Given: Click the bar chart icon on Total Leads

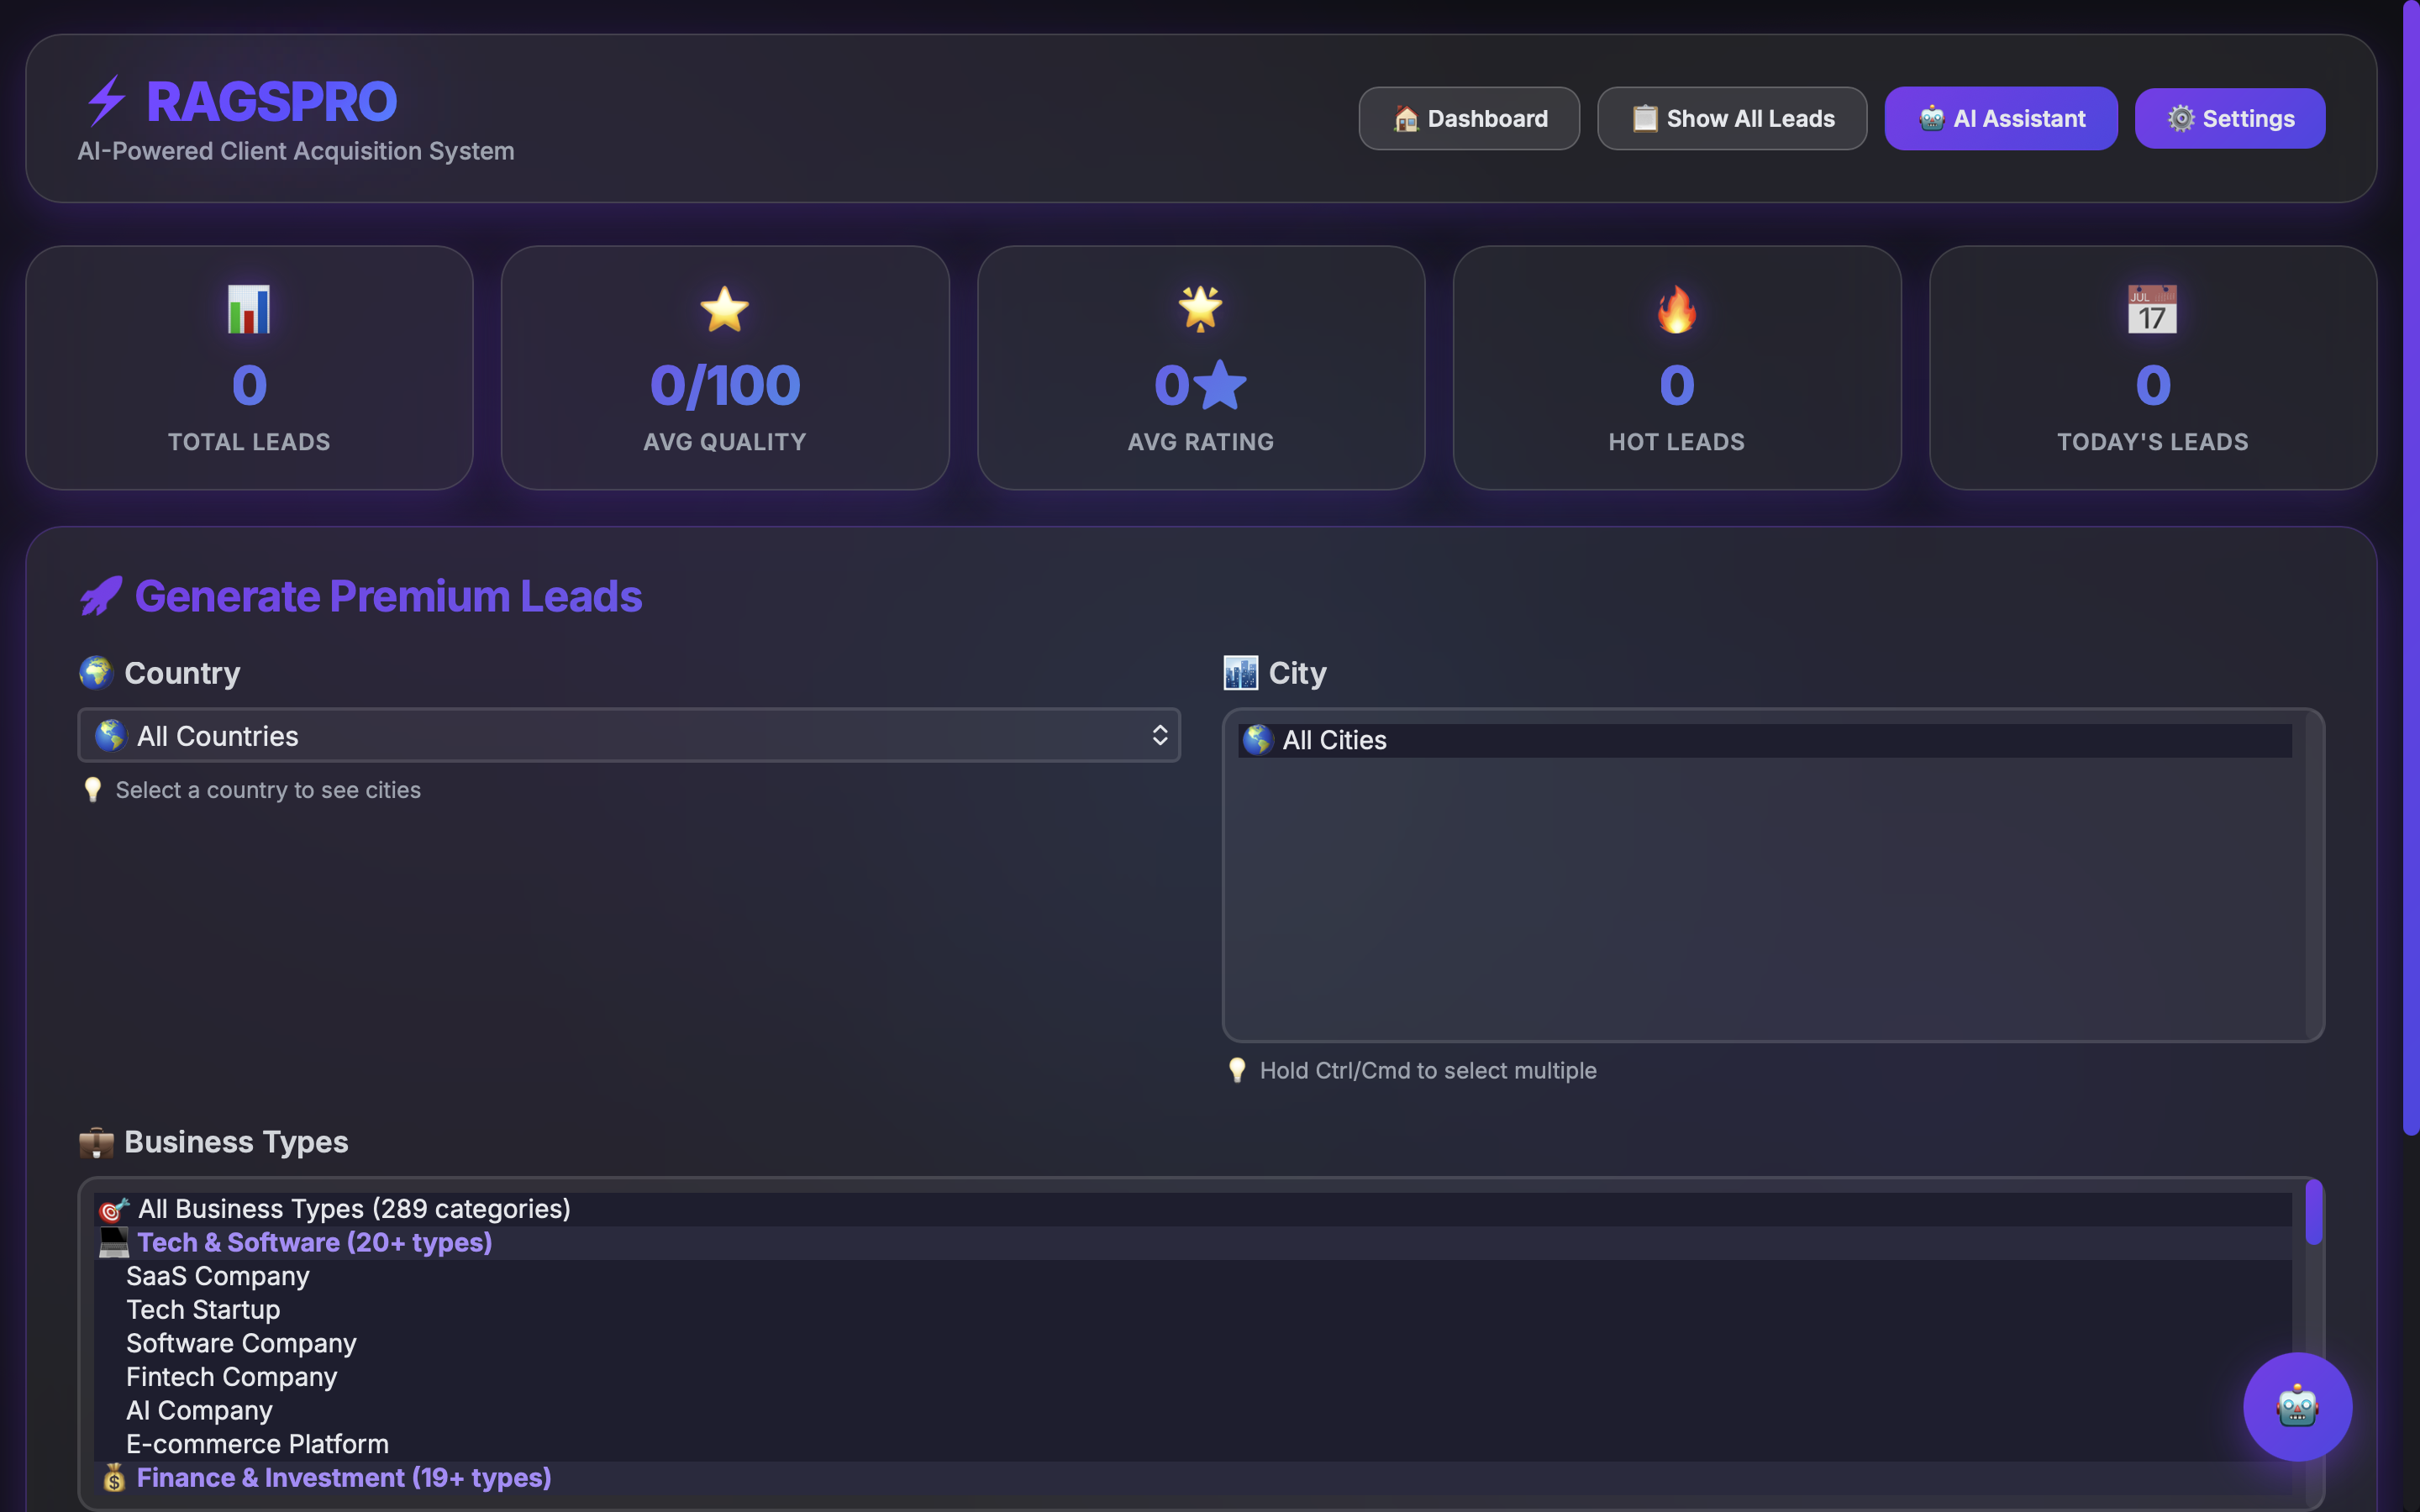Looking at the screenshot, I should [x=249, y=309].
